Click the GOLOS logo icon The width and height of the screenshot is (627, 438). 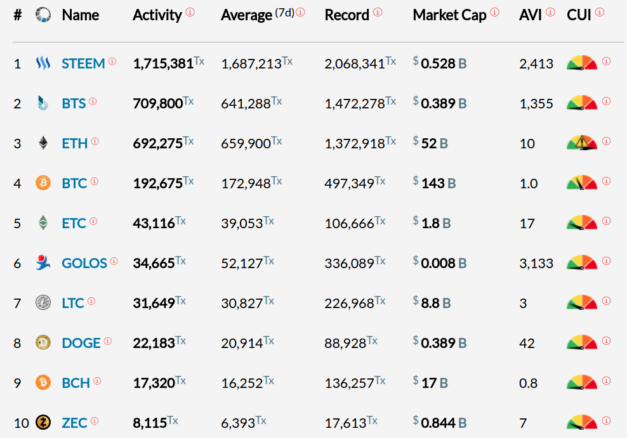(43, 262)
